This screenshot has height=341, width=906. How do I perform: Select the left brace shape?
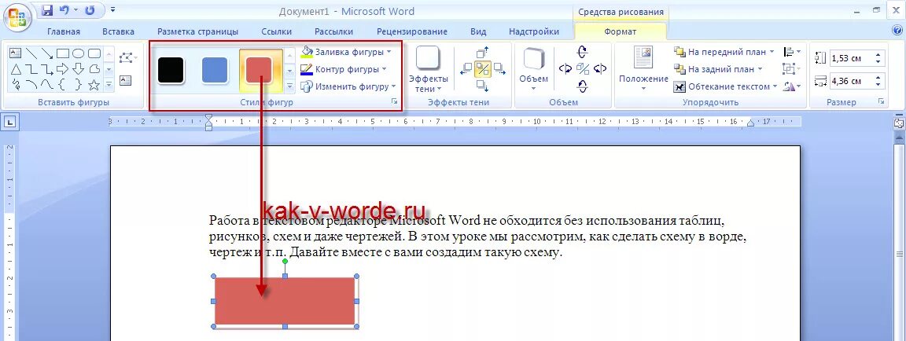click(x=63, y=85)
